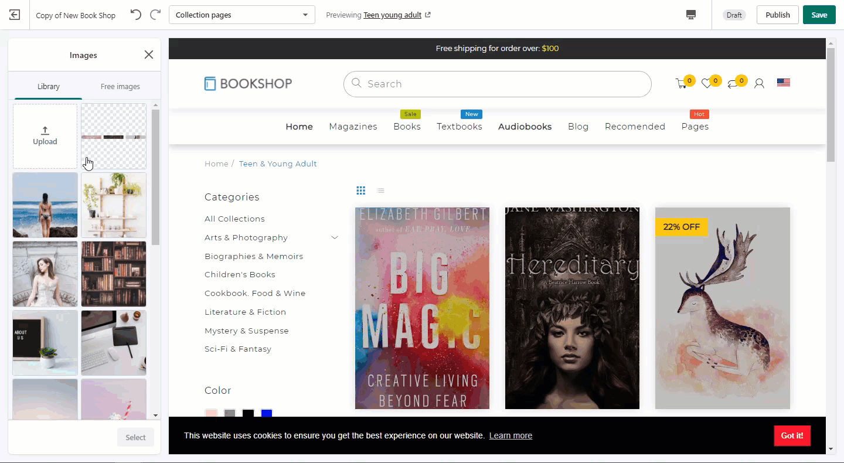Image resolution: width=844 pixels, height=463 pixels.
Task: Open the deer illustration book cover
Action: (x=723, y=308)
